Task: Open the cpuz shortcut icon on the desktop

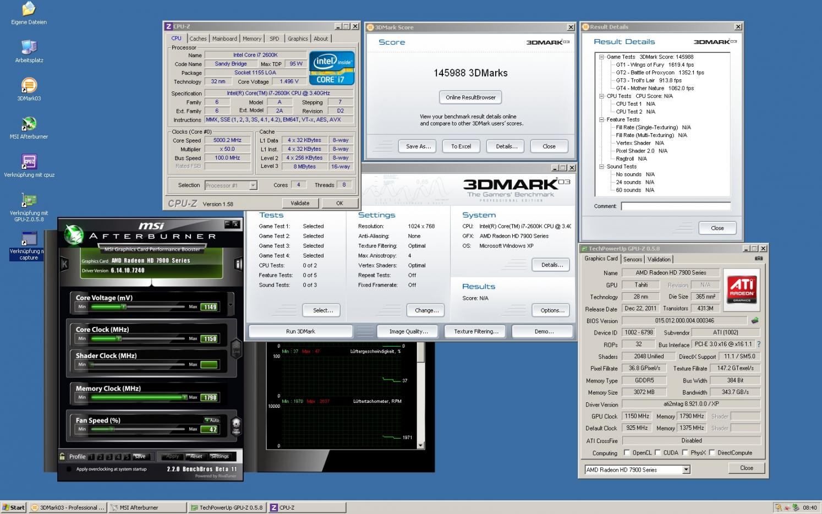Action: 29,162
